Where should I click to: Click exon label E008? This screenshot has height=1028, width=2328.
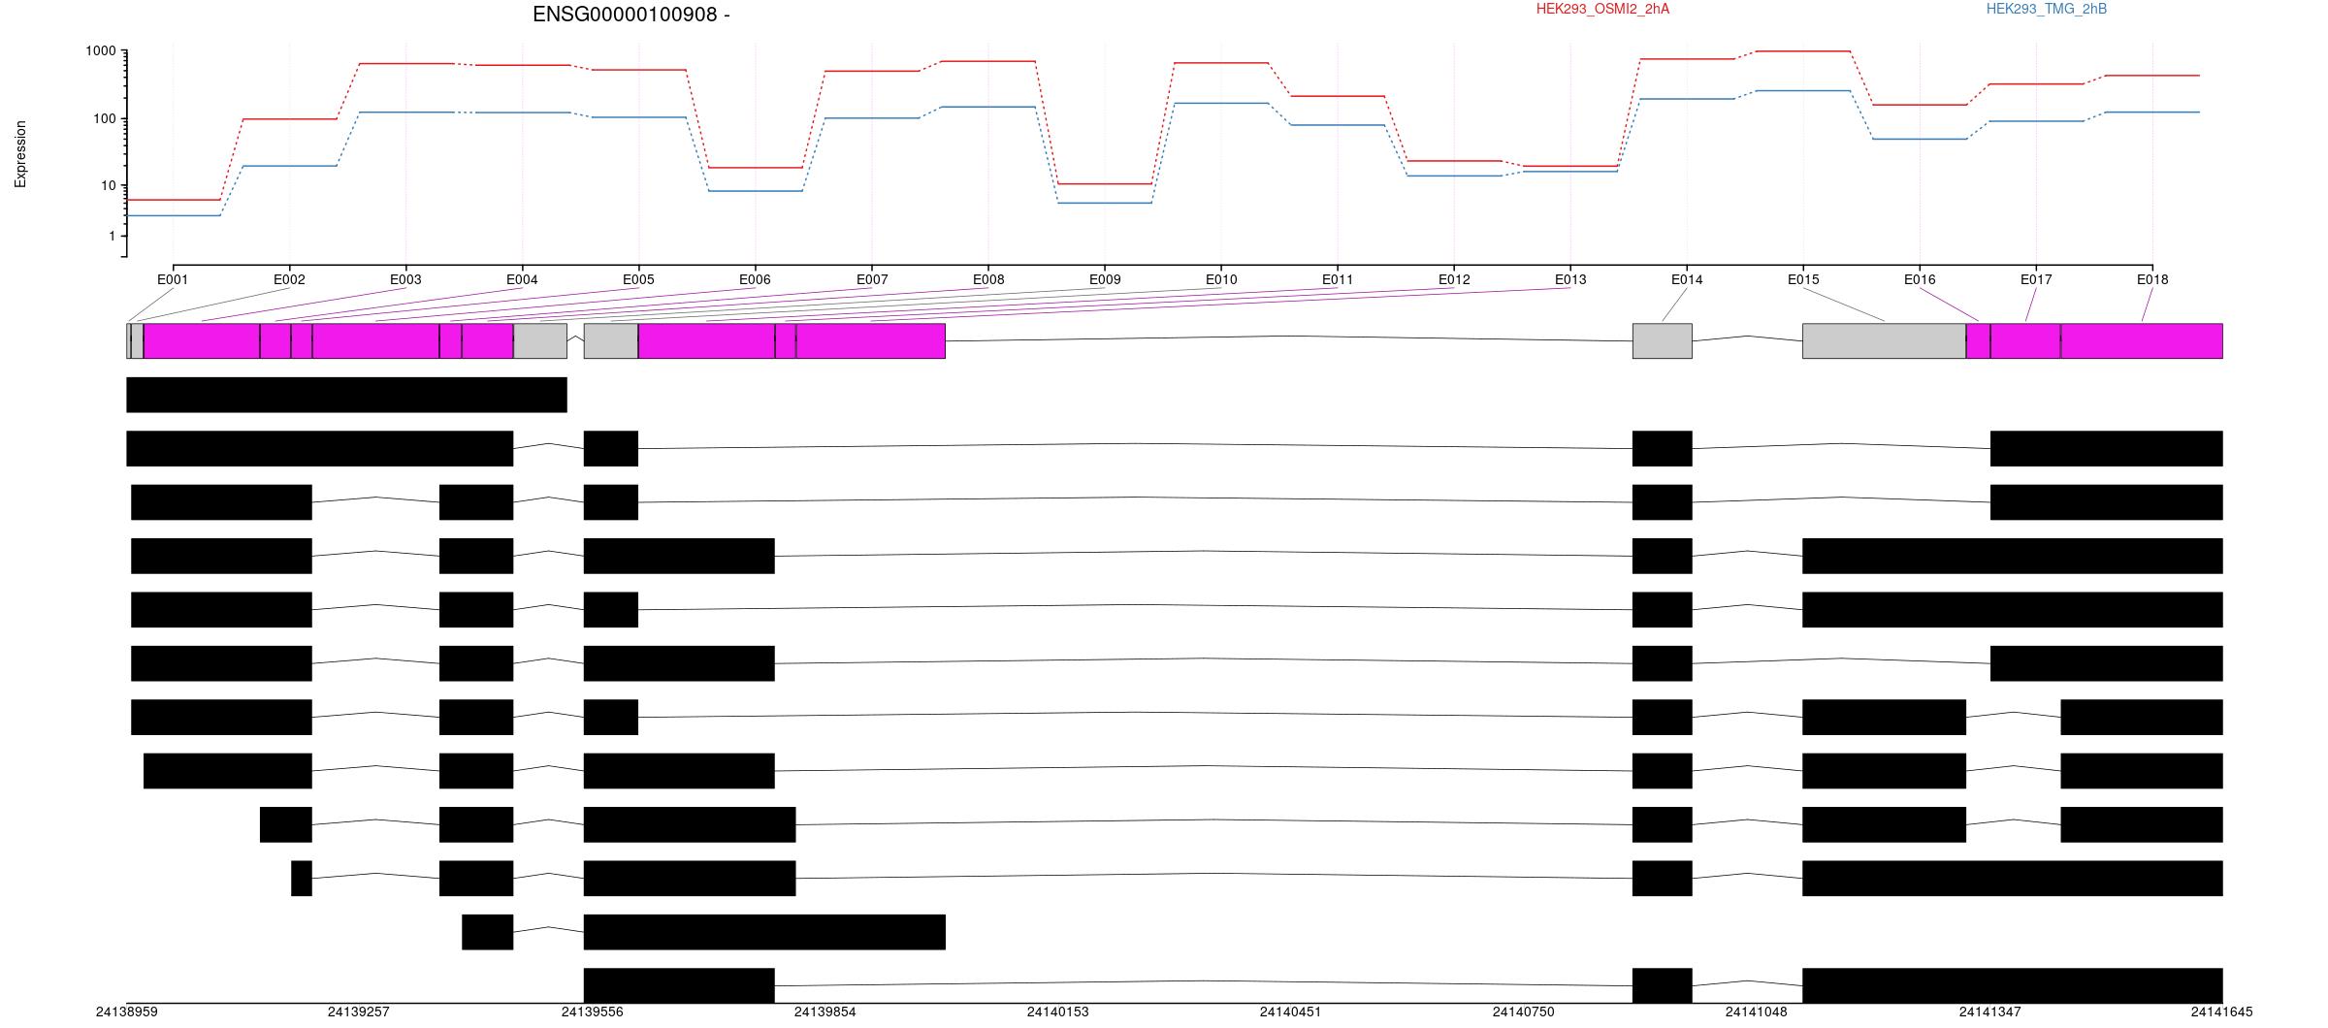[x=988, y=279]
